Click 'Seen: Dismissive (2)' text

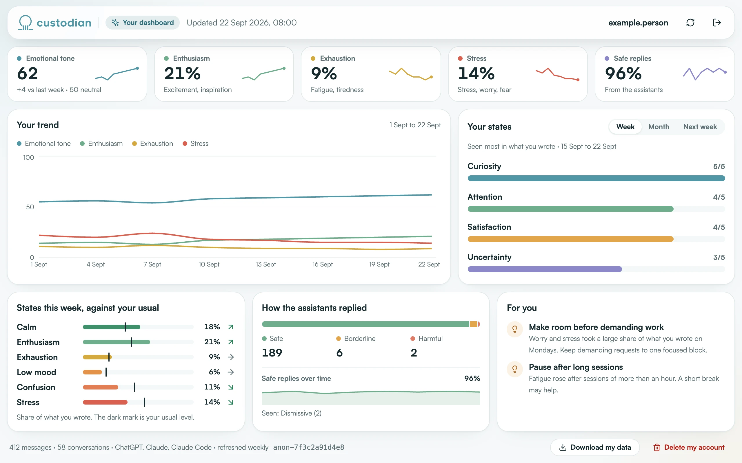pyautogui.click(x=292, y=414)
